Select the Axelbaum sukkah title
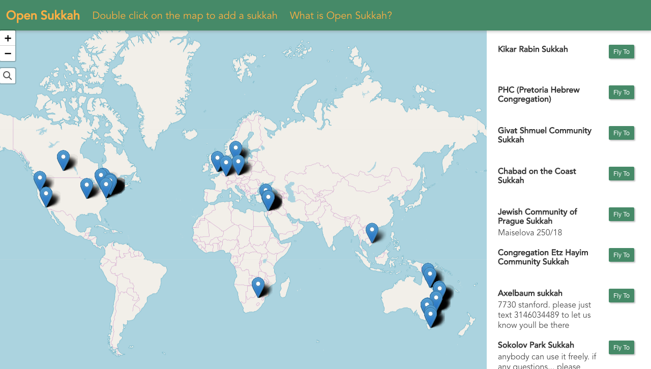This screenshot has height=369, width=651. pyautogui.click(x=530, y=293)
